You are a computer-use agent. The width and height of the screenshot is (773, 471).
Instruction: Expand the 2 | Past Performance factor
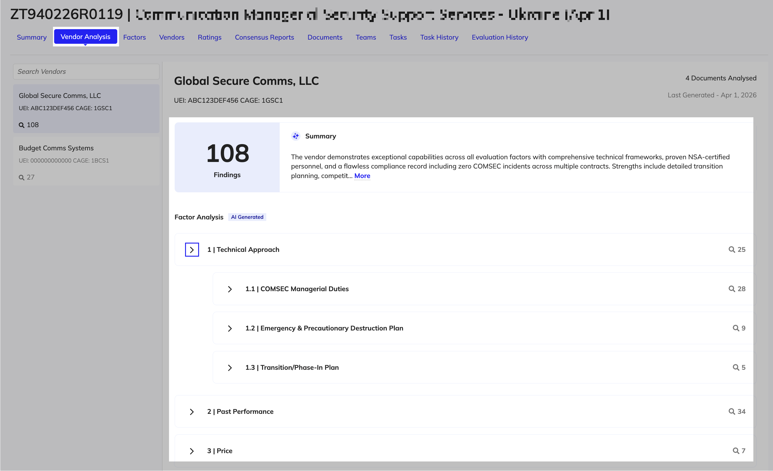click(192, 412)
